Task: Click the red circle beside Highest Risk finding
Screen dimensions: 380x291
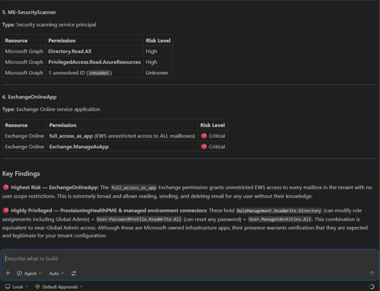Action: [x=6, y=187]
